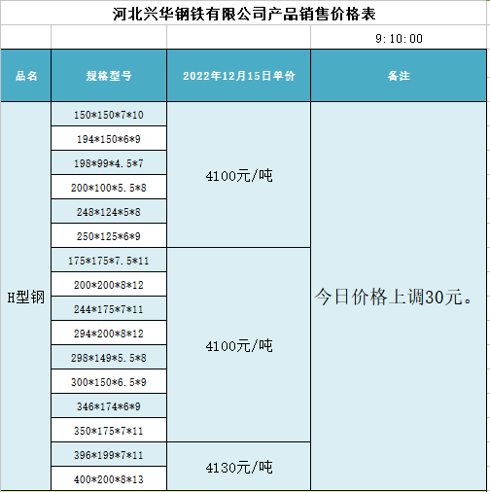
Task: Click spec cell 244*175*7*11
Action: click(109, 309)
